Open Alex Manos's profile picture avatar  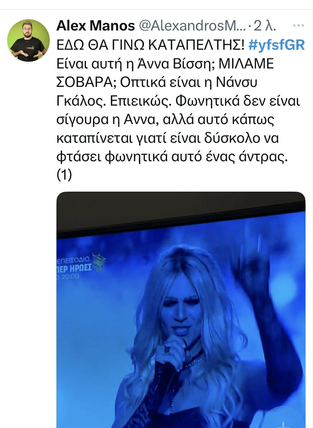pos(29,40)
